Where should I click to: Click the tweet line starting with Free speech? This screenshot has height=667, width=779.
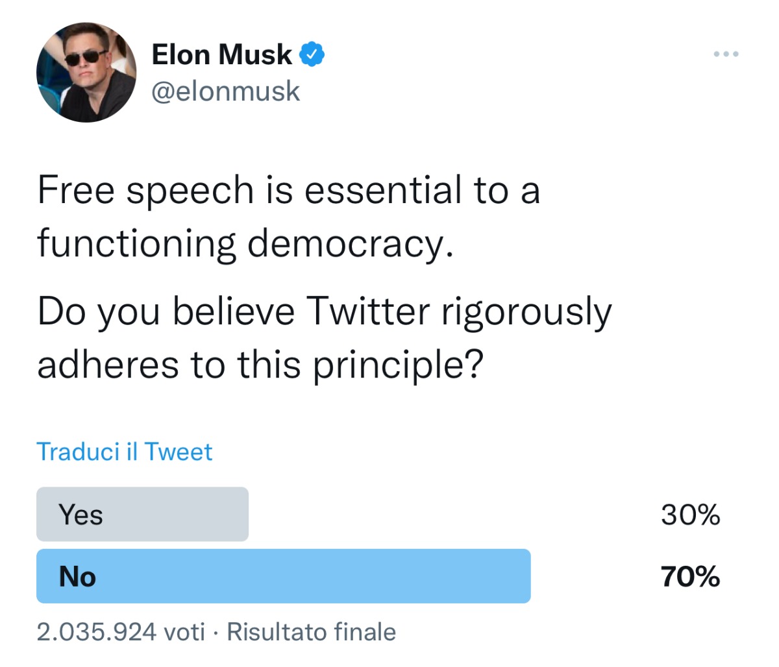[288, 191]
